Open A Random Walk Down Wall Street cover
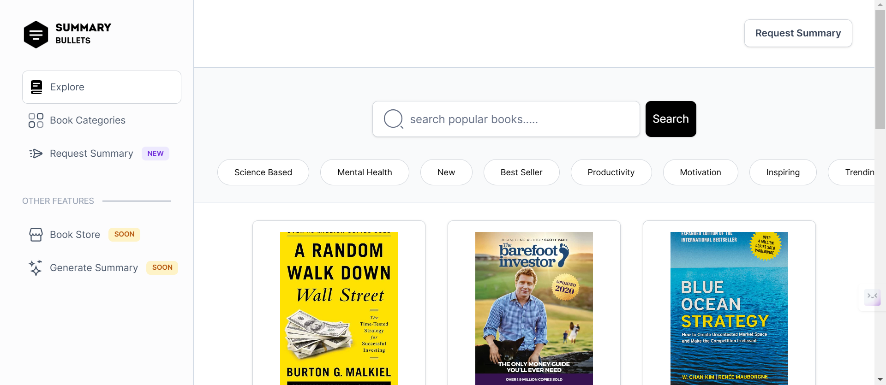Screen dimensions: 886x385 point(339,308)
